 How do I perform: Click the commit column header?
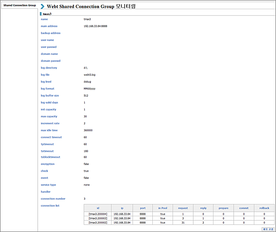tap(244, 208)
